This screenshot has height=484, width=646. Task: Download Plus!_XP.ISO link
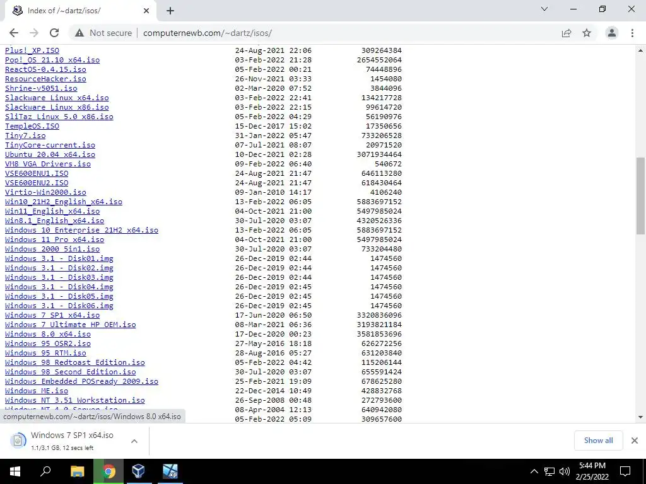tap(32, 50)
